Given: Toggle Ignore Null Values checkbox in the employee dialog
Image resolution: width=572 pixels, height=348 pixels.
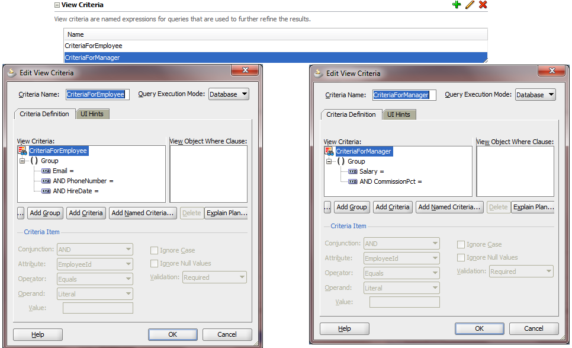Looking at the screenshot, I should point(155,264).
